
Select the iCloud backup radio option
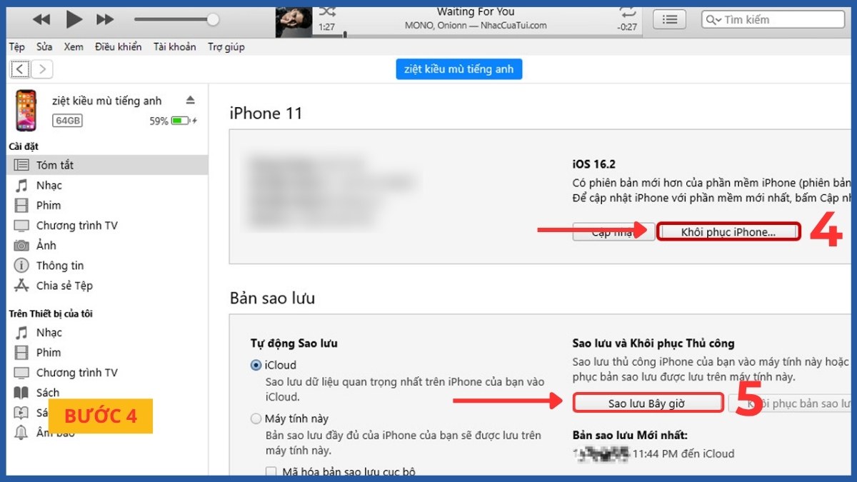[x=256, y=365]
